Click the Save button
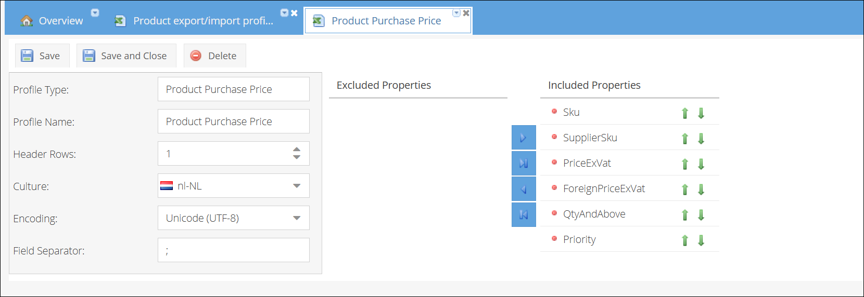The height and width of the screenshot is (297, 864). click(41, 56)
